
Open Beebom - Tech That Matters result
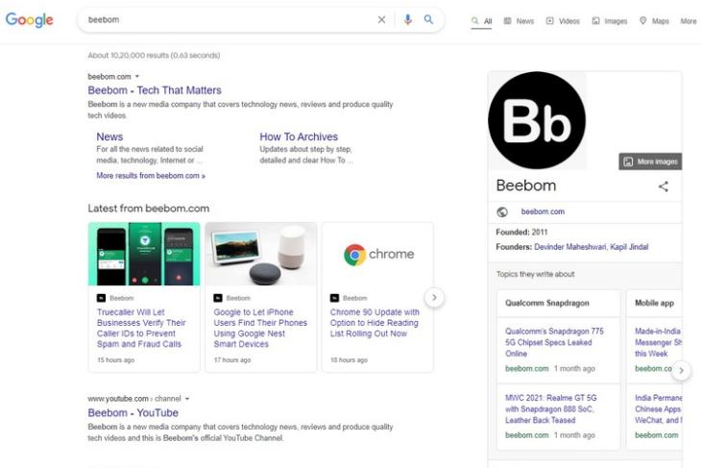(155, 90)
